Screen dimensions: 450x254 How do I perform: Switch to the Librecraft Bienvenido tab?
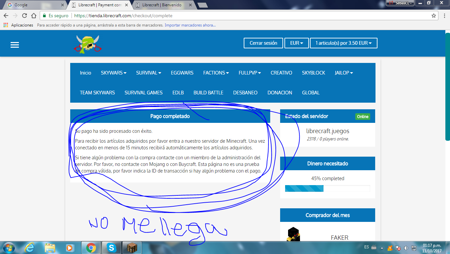164,5
